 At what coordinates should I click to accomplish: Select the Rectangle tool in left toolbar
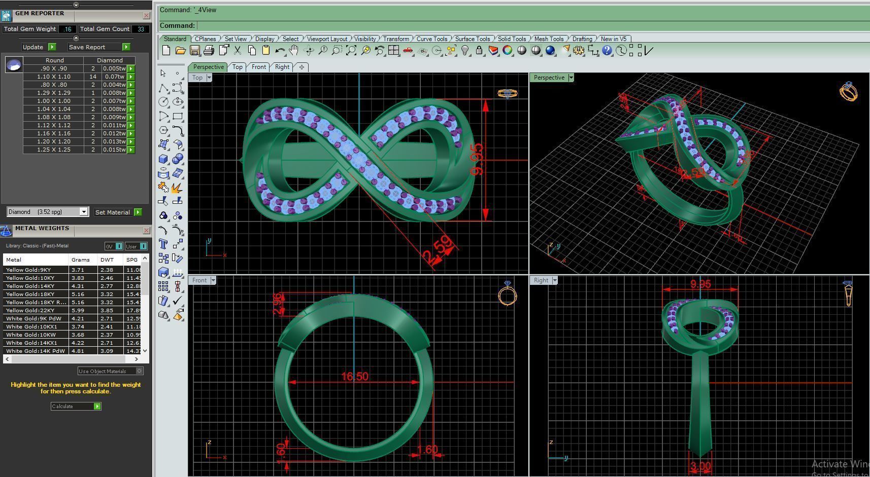pyautogui.click(x=178, y=116)
